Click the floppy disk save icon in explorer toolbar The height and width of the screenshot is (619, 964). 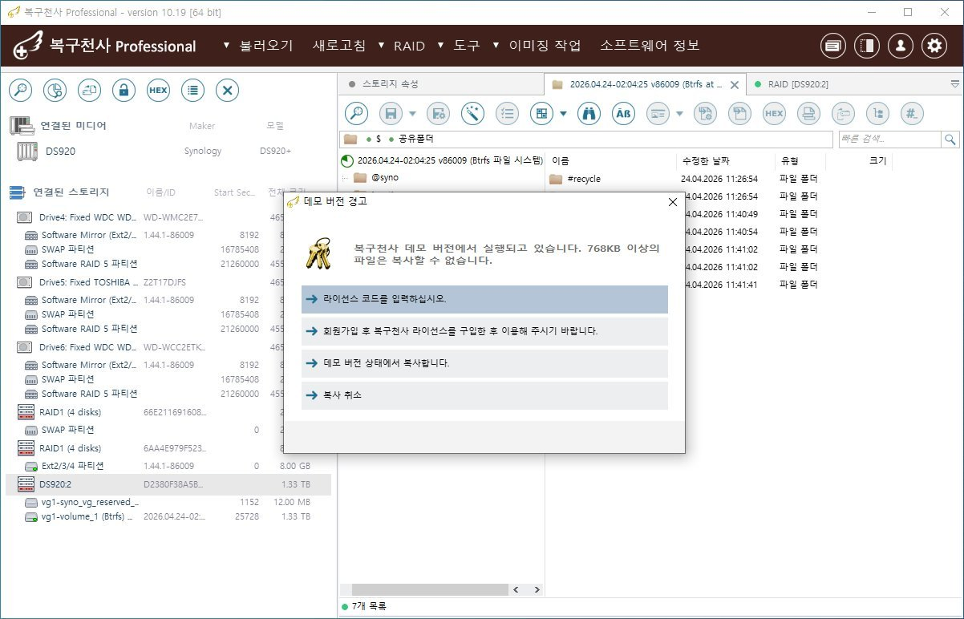coord(391,114)
